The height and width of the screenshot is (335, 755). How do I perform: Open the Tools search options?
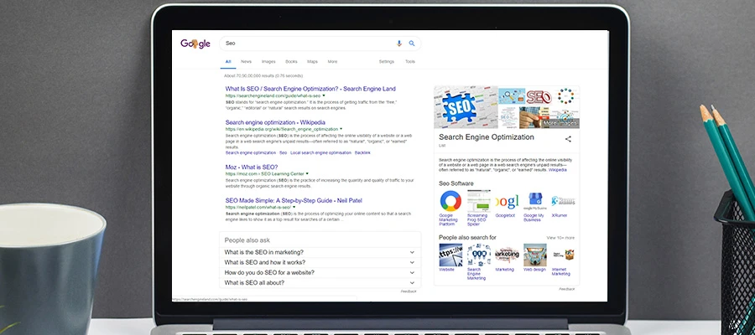click(409, 61)
